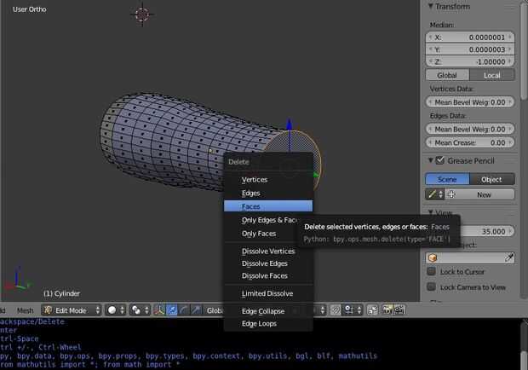The image size is (528, 370).
Task: Open viewport shading dropdown arrows
Action: pos(122,310)
